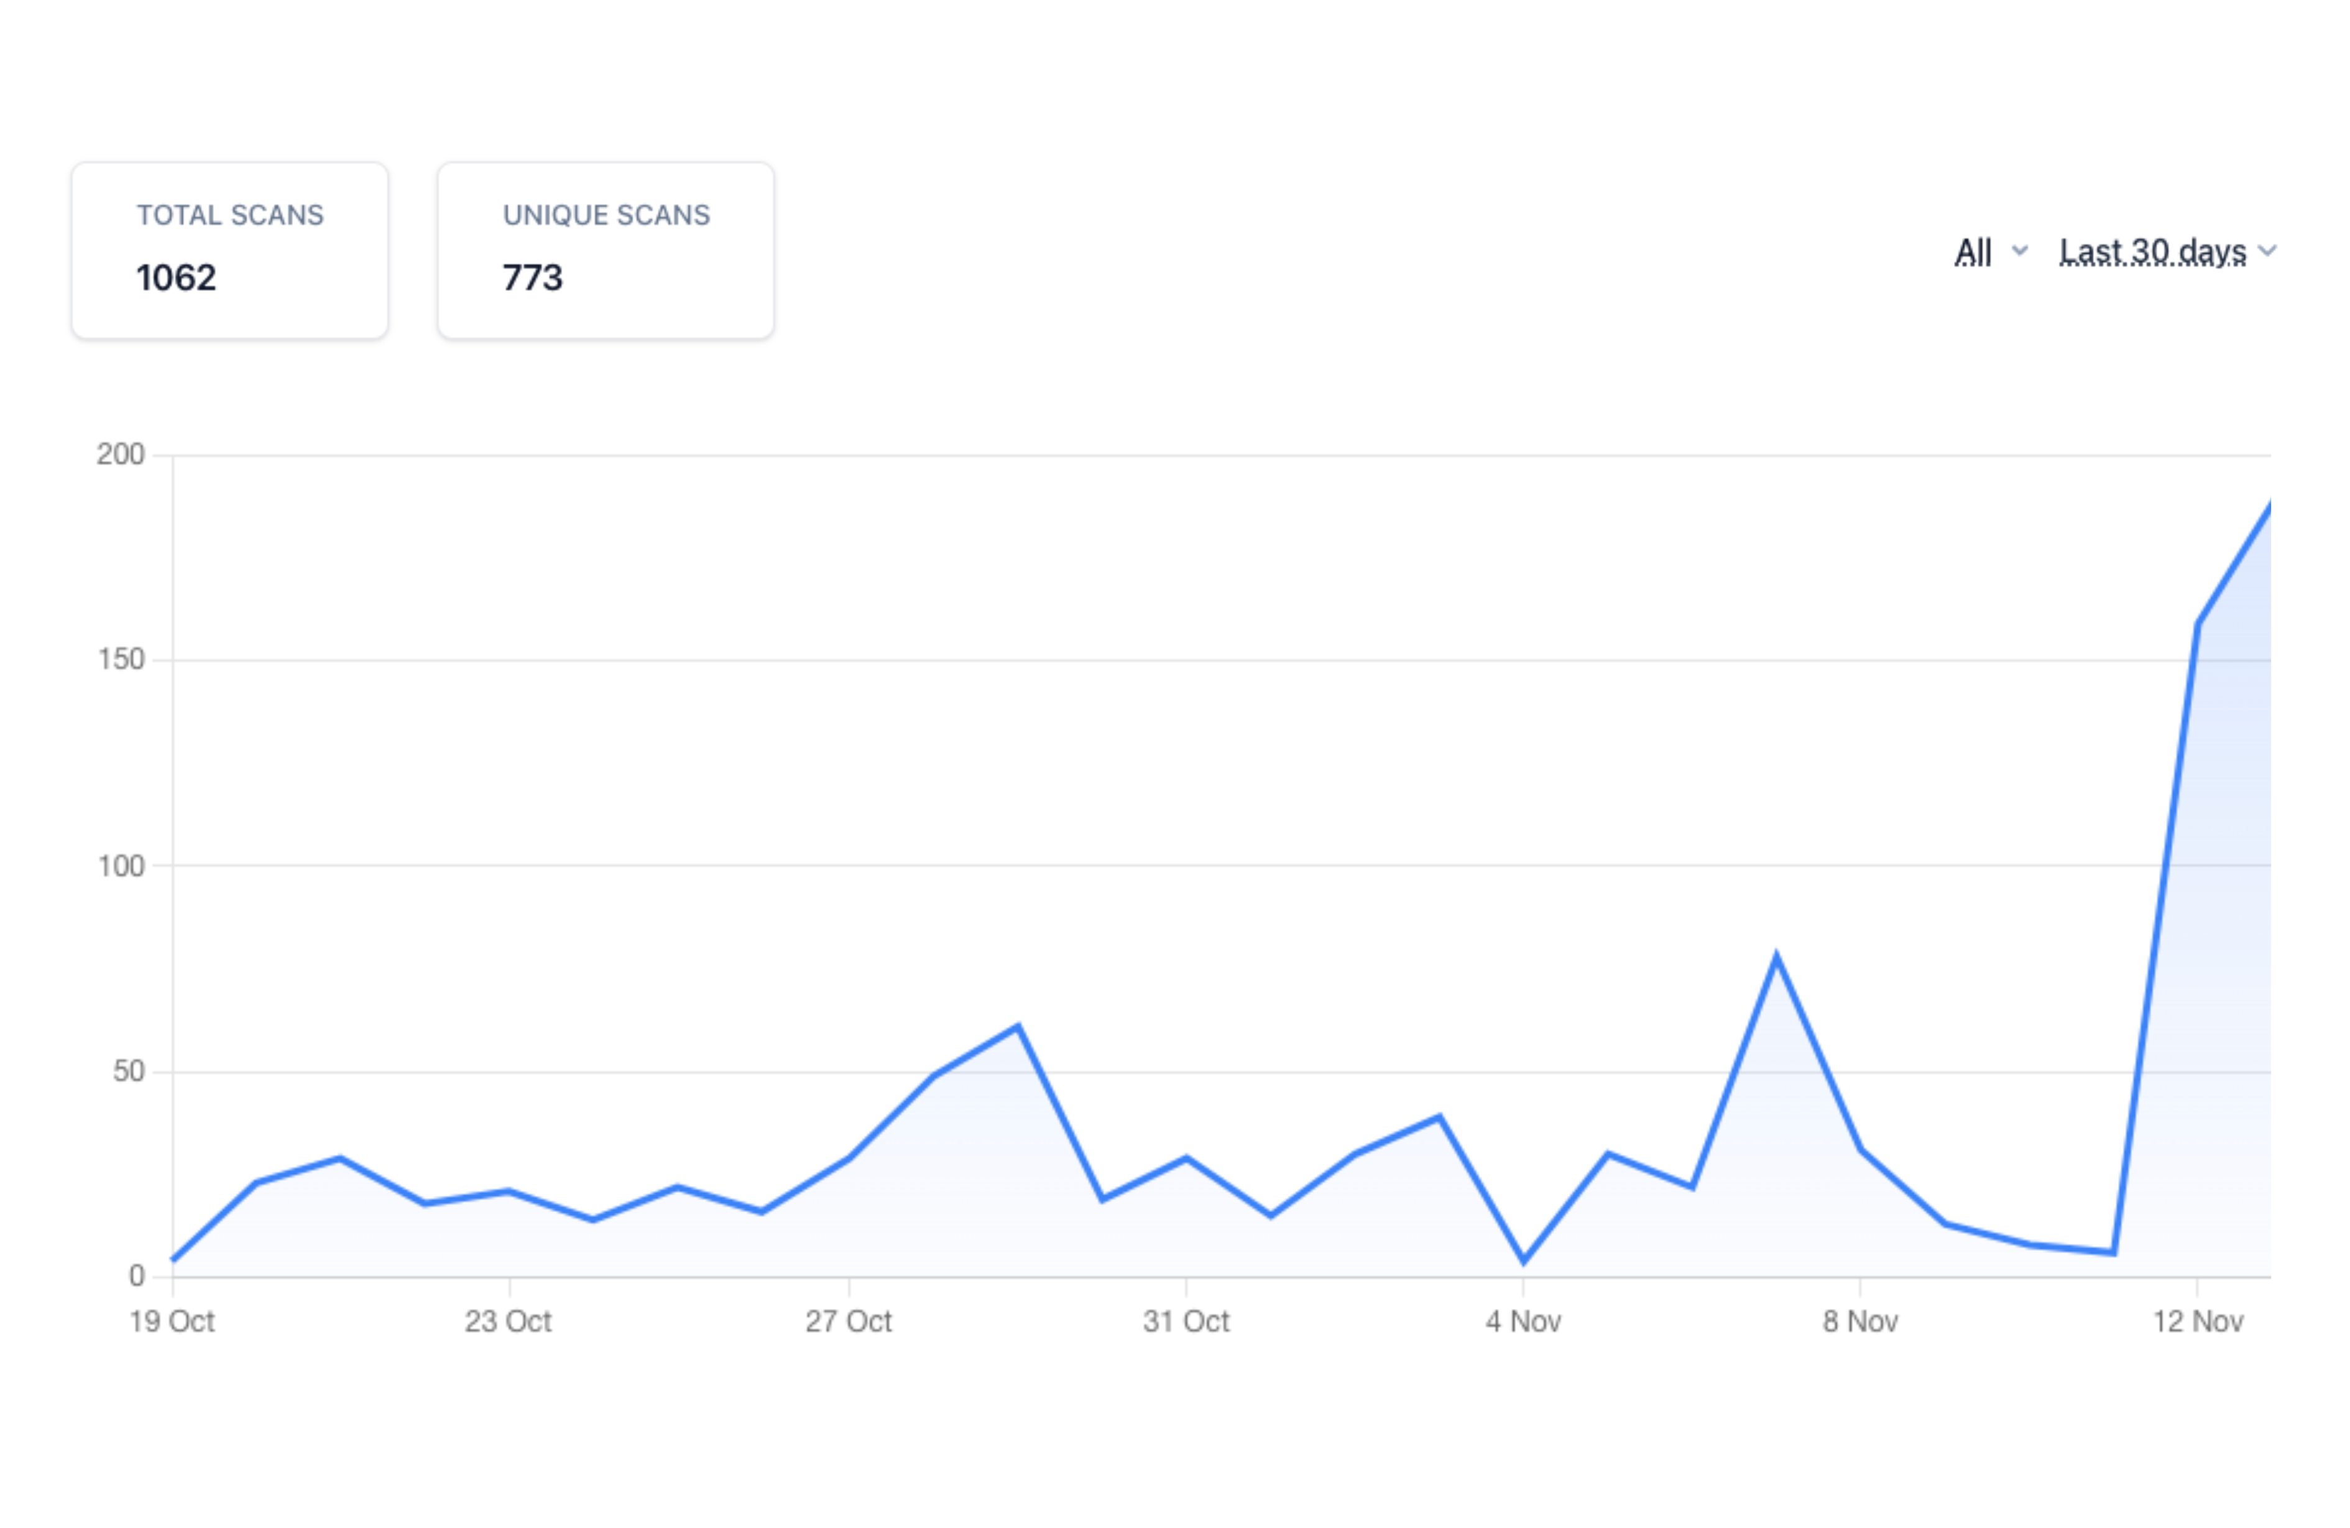This screenshot has width=2350, height=1528.
Task: Click the "27 Oct" x-axis label
Action: click(848, 1322)
